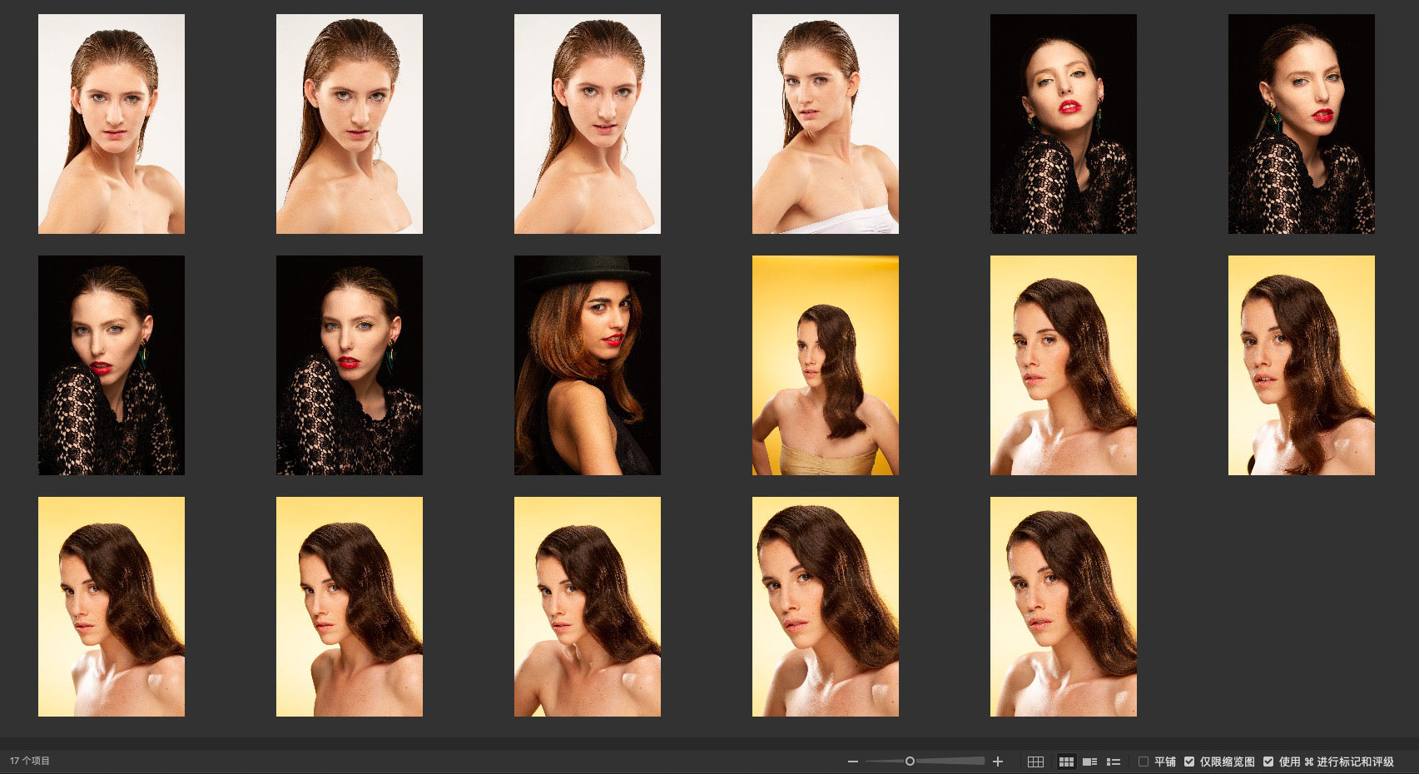Select the first thumbnail in the bottom row
Viewport: 1419px width, 774px height.
click(x=112, y=607)
